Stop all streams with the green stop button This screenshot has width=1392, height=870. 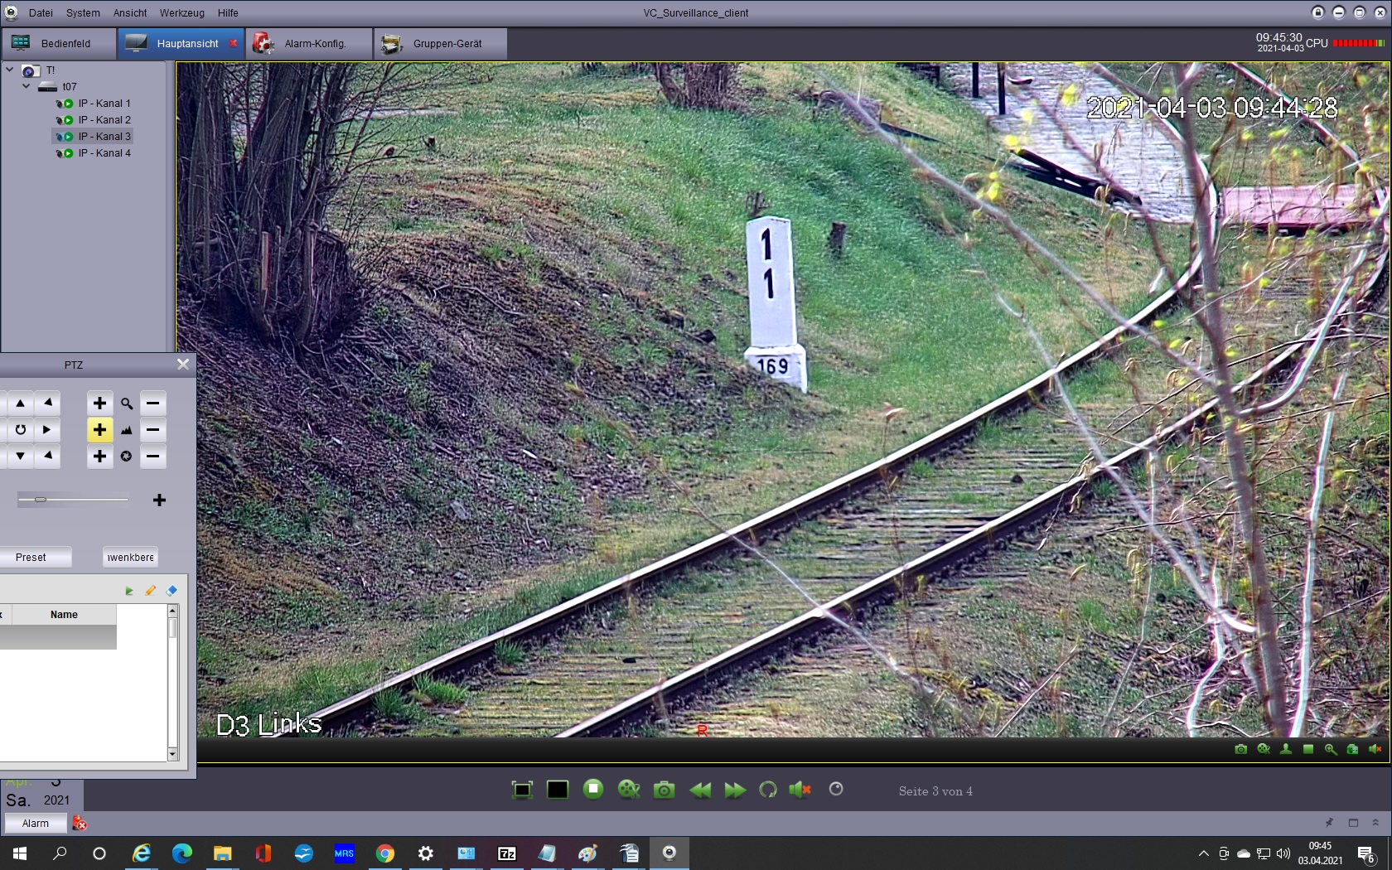593,790
